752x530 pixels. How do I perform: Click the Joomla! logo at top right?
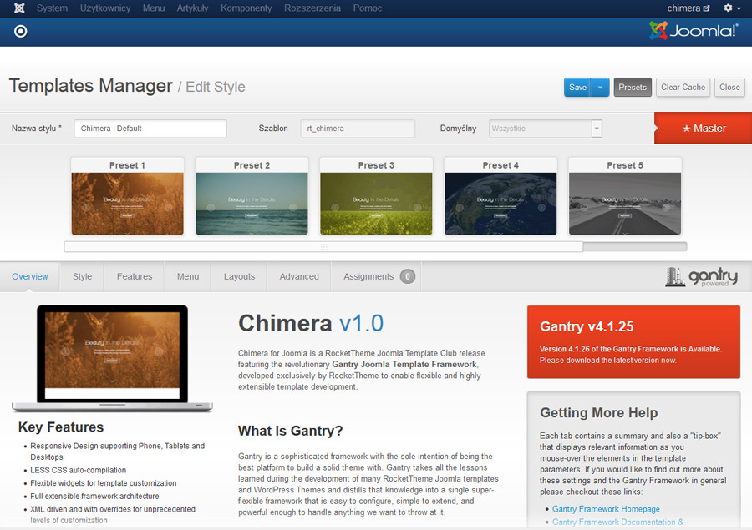coord(694,31)
